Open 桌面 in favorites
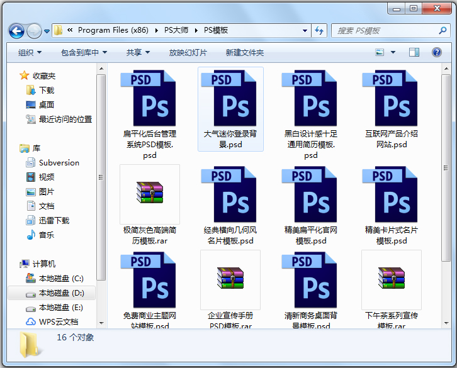The width and height of the screenshot is (457, 368). (x=40, y=104)
